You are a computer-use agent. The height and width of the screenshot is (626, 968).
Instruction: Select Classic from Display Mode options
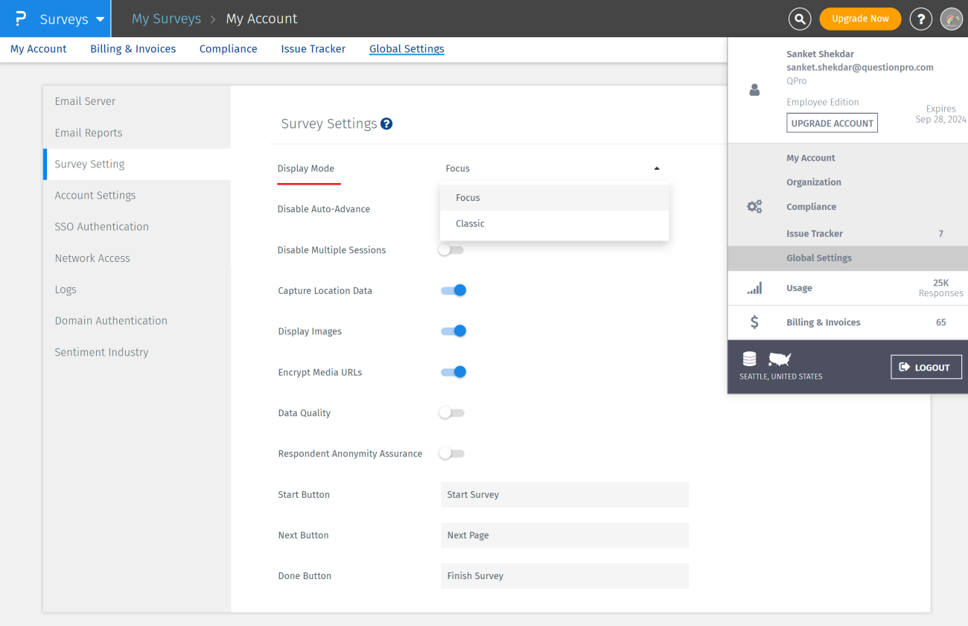[470, 223]
